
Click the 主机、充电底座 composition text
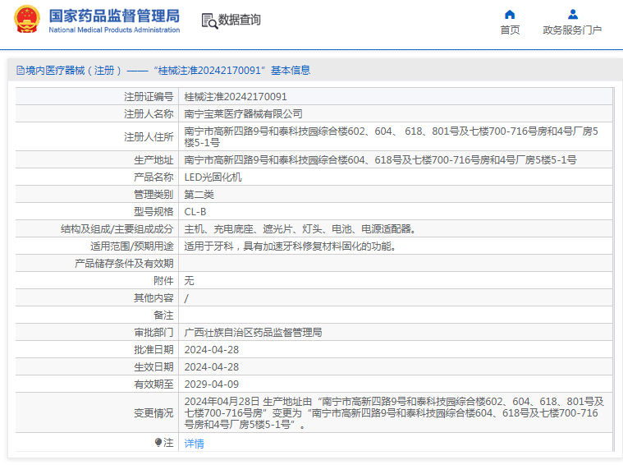click(300, 229)
